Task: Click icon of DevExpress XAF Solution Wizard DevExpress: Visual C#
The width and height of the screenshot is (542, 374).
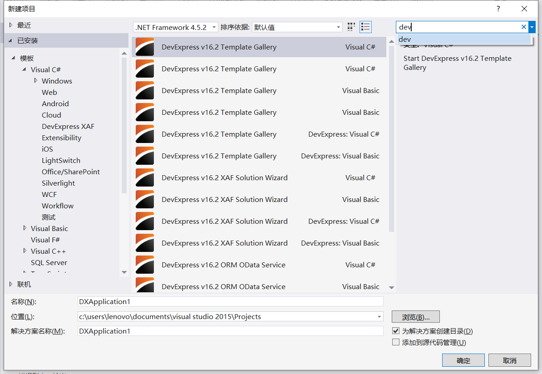Action: pos(145,221)
